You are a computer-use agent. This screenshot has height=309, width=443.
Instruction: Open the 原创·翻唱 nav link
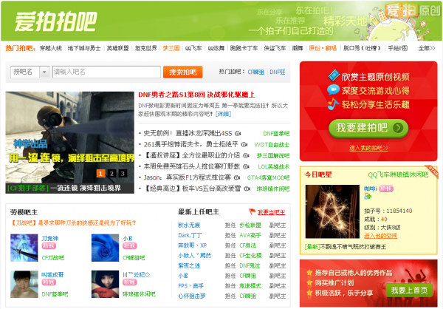[x=323, y=48]
